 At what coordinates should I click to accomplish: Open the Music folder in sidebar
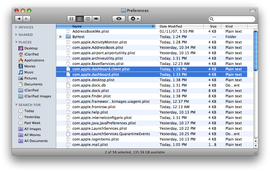29,72
